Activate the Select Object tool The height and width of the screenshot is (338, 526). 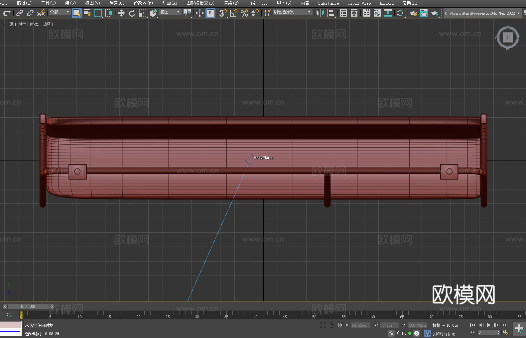(77, 13)
